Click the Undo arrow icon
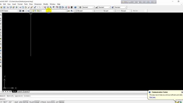The height and width of the screenshot is (103, 183). pos(35,7)
